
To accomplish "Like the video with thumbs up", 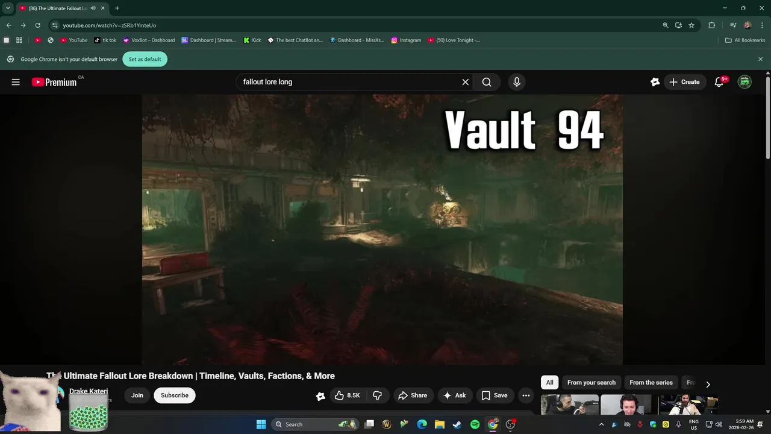I will pos(348,395).
